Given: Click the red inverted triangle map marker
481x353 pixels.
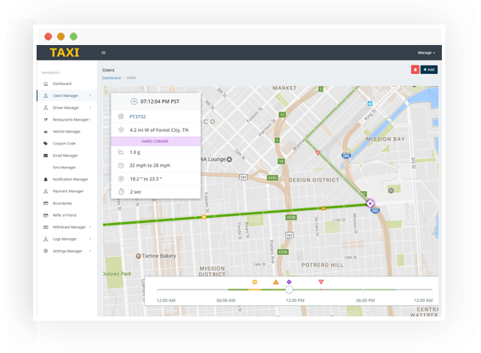Looking at the screenshot, I should click(x=318, y=152).
